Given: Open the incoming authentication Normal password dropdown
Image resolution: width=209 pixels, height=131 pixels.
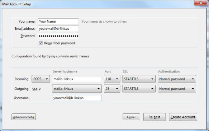Looking at the screenshot, I should pyautogui.click(x=177, y=79).
